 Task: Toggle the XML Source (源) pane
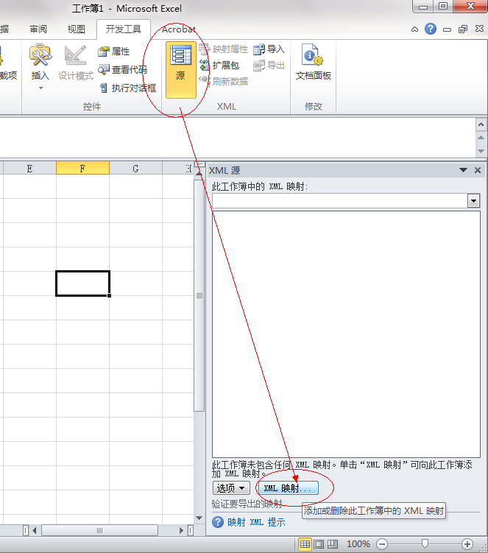(x=181, y=70)
